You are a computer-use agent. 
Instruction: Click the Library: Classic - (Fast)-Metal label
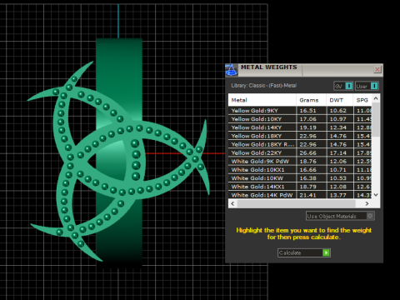click(x=264, y=86)
